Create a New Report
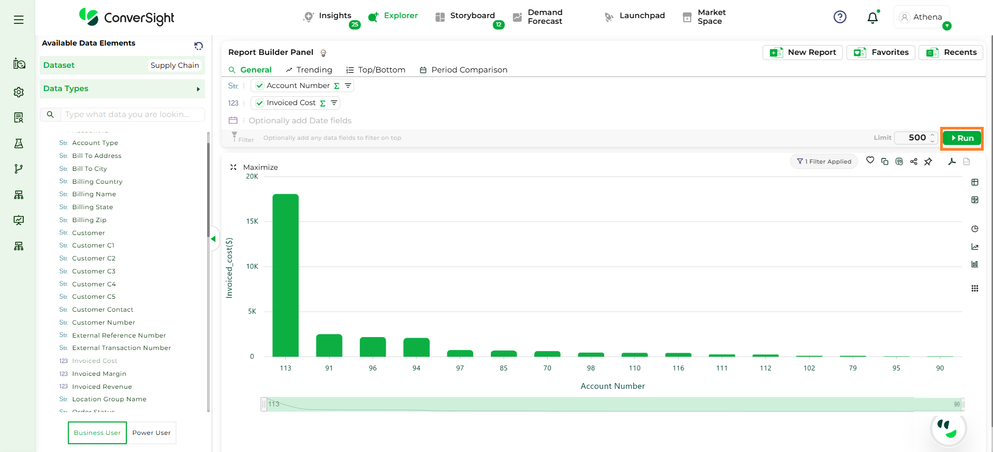The width and height of the screenshot is (993, 452). tap(802, 52)
